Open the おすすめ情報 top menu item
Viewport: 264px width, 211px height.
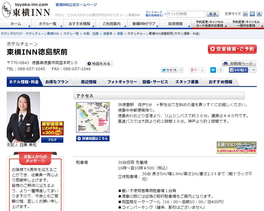[x=79, y=24]
